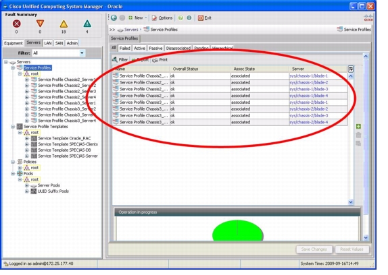Sort by Server column header
388x275 pixels.
click(x=318, y=69)
